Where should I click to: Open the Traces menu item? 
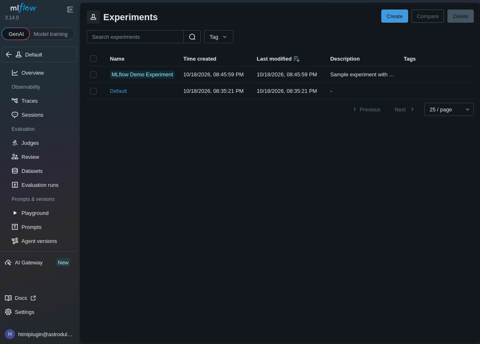click(39, 101)
